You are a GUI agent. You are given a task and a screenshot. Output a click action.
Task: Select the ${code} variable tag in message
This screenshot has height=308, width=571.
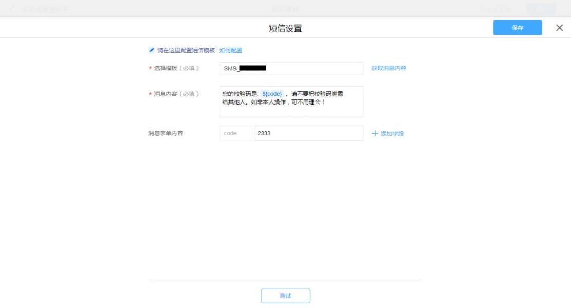[x=271, y=94]
